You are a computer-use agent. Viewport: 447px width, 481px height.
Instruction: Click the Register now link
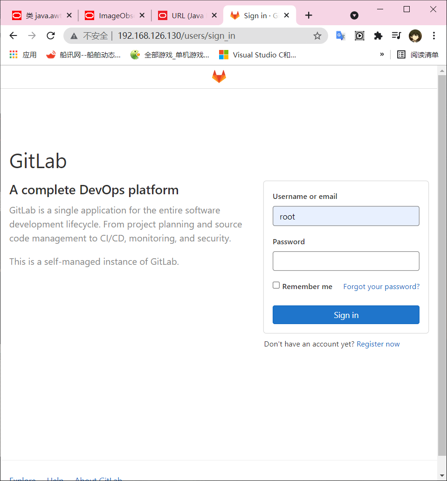pyautogui.click(x=378, y=344)
